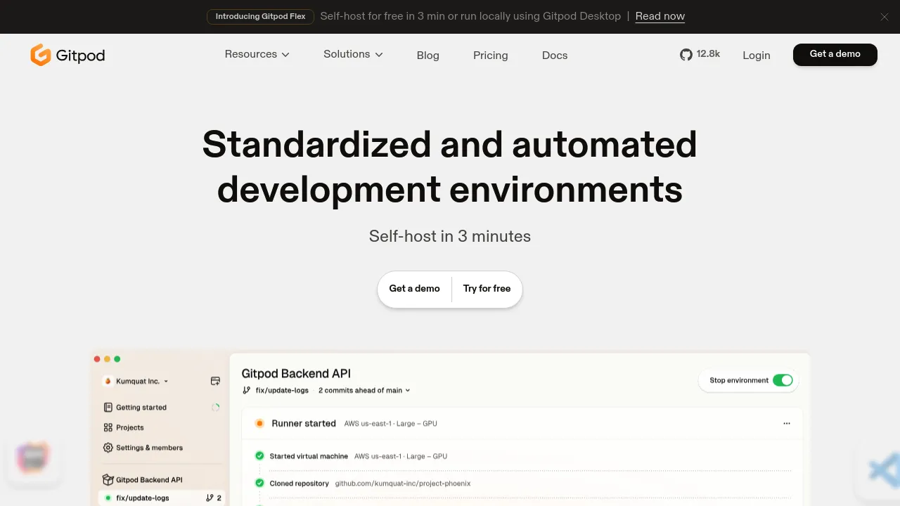900x506 pixels.
Task: Click the Settings & members gear icon
Action: click(x=108, y=448)
